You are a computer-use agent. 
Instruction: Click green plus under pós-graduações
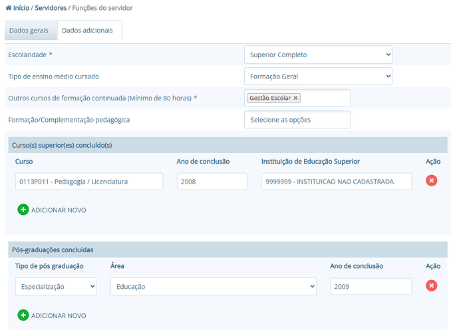pos(23,315)
